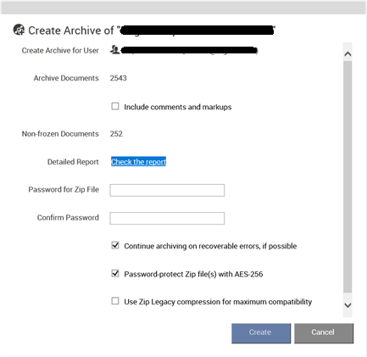367x357 pixels.
Task: Select the Archive Documents count 2543
Action: pos(119,78)
